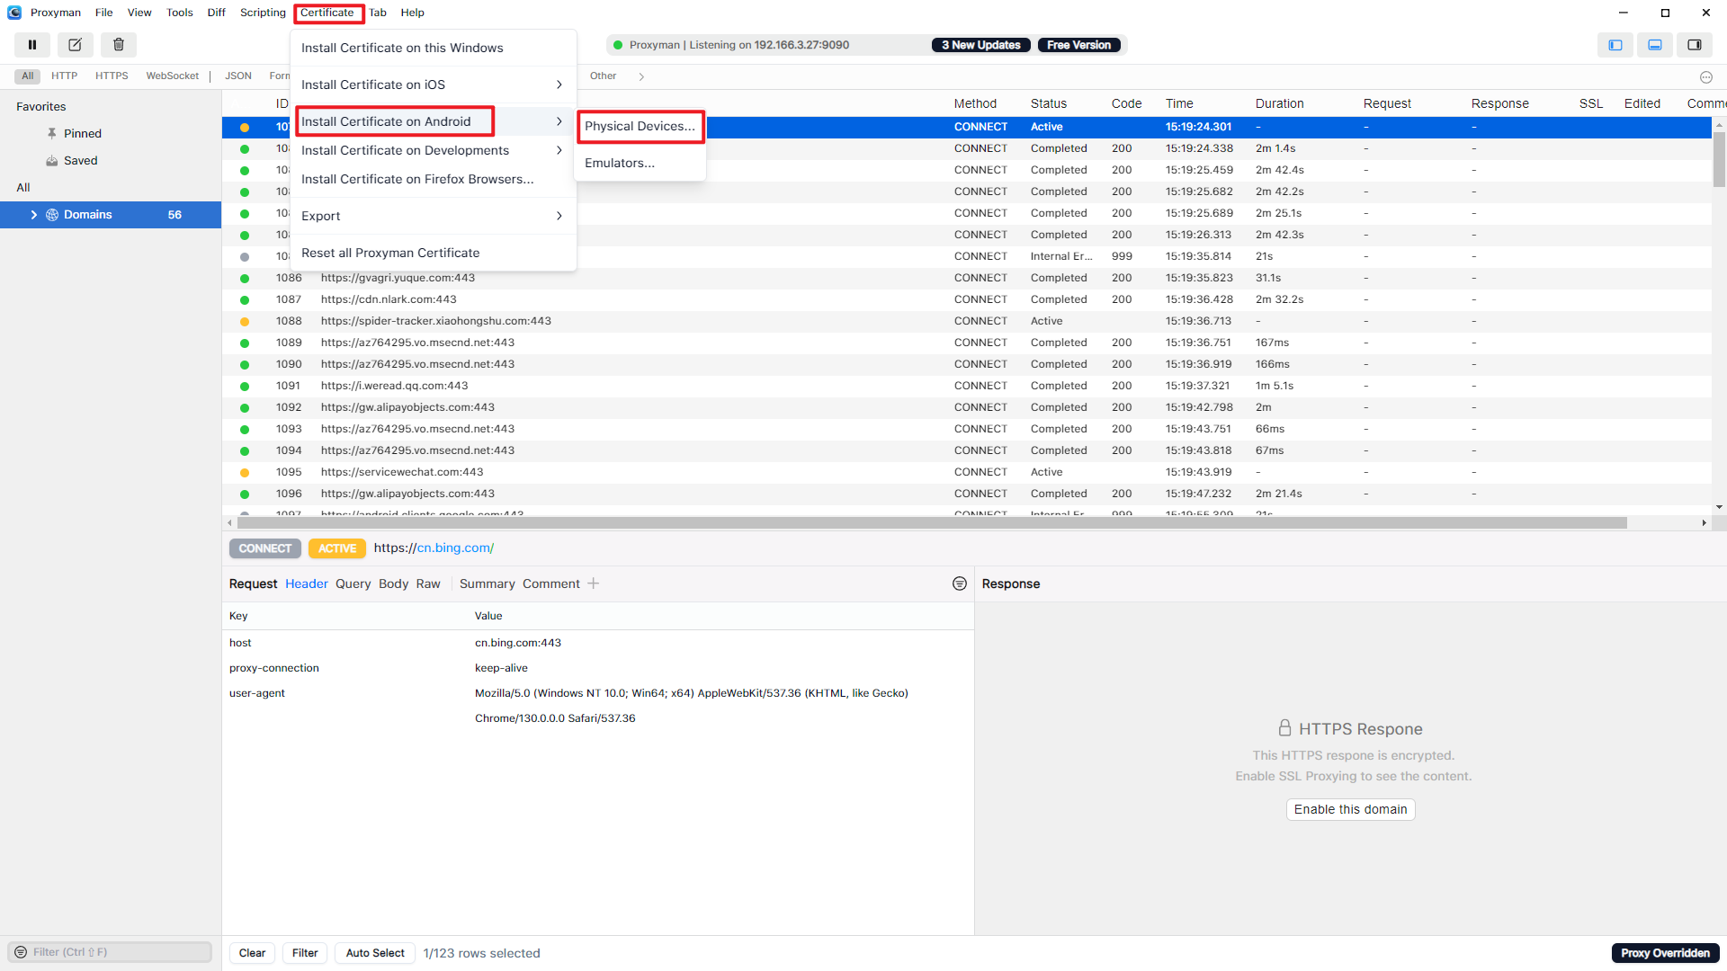Select Reset all Proxyman Certificate
Image resolution: width=1727 pixels, height=971 pixels.
point(433,253)
